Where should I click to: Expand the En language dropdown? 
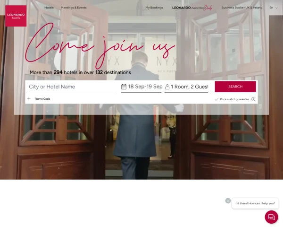pyautogui.click(x=274, y=8)
